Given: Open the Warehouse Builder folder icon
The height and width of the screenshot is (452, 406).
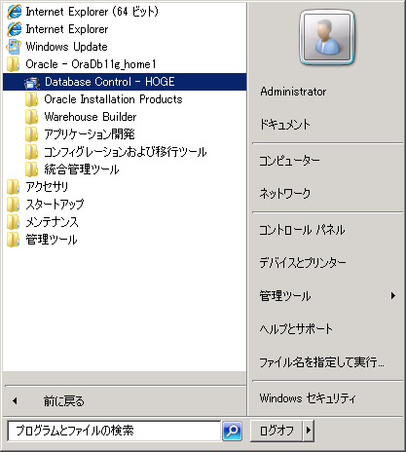Looking at the screenshot, I should pyautogui.click(x=32, y=117).
